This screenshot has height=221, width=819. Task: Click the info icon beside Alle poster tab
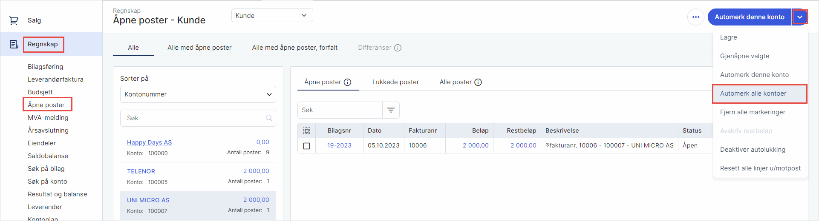[478, 82]
